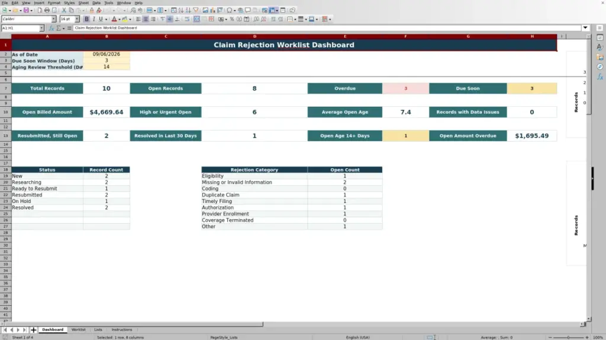Open the Data menu
Image resolution: width=606 pixels, height=340 pixels.
click(96, 3)
